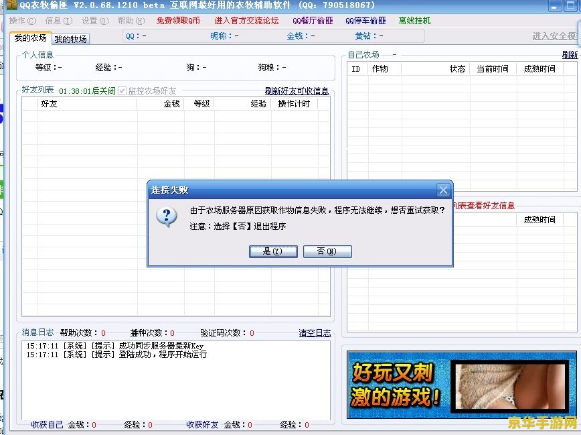Click 帮助次数 counter in log header

coord(82,333)
